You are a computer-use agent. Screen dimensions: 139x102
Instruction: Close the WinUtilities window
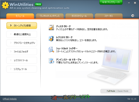pos(135,3)
